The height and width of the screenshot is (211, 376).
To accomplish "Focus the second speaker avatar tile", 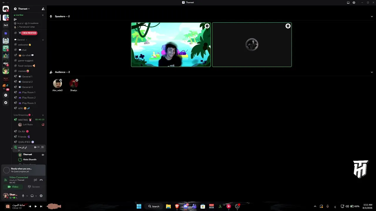I will pos(252,45).
